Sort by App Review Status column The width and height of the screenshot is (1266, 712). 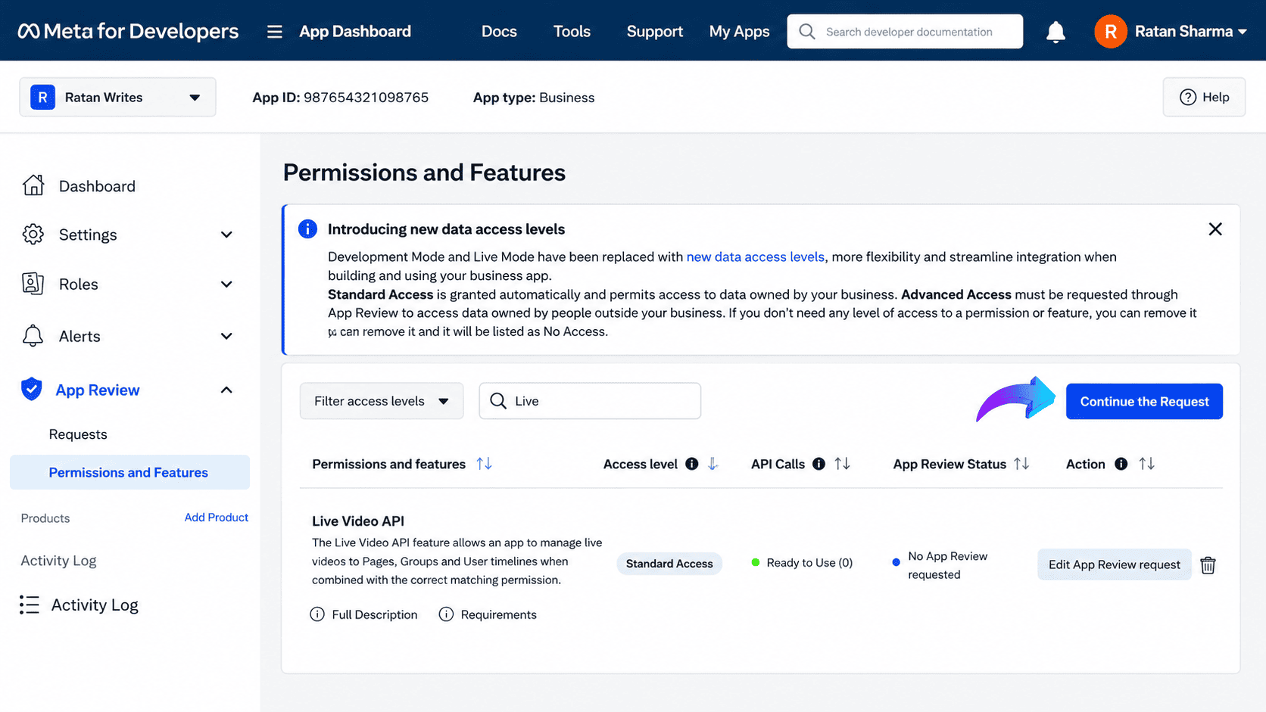point(1021,464)
